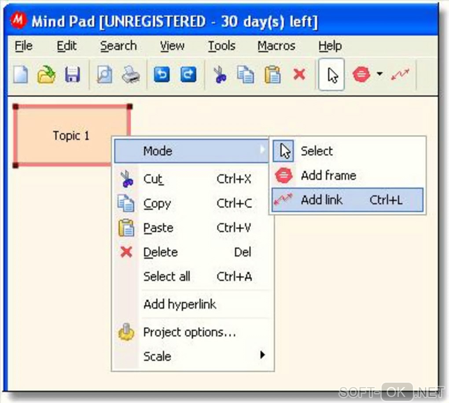The image size is (449, 403).
Task: Click the Undo toolbar button
Action: coord(162,75)
